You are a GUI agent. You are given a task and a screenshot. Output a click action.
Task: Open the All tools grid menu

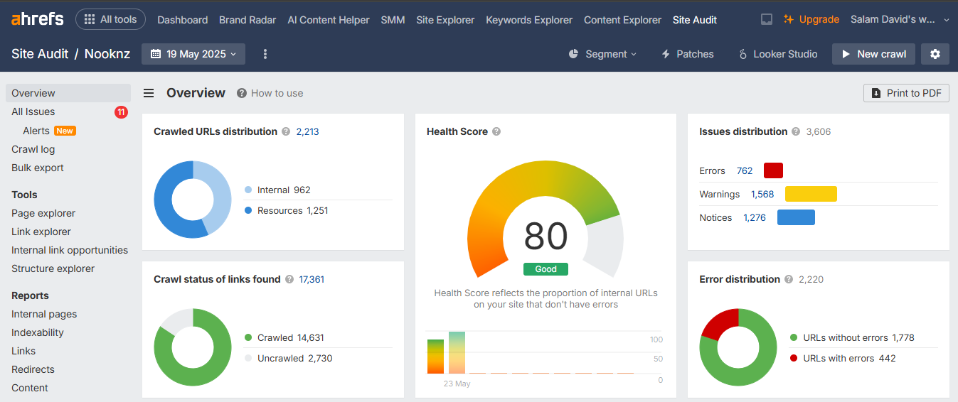coord(110,19)
